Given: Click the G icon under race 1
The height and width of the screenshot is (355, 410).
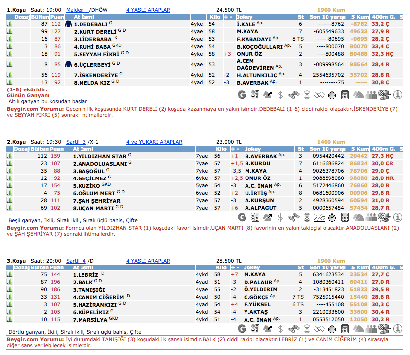Looking at the screenshot, I should point(242,94).
